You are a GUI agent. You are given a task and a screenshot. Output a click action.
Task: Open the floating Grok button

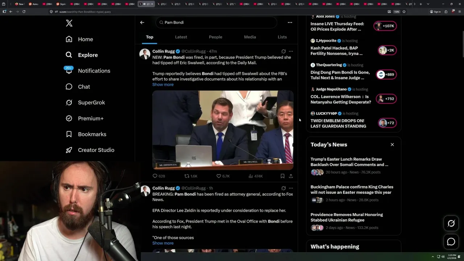coord(451,224)
